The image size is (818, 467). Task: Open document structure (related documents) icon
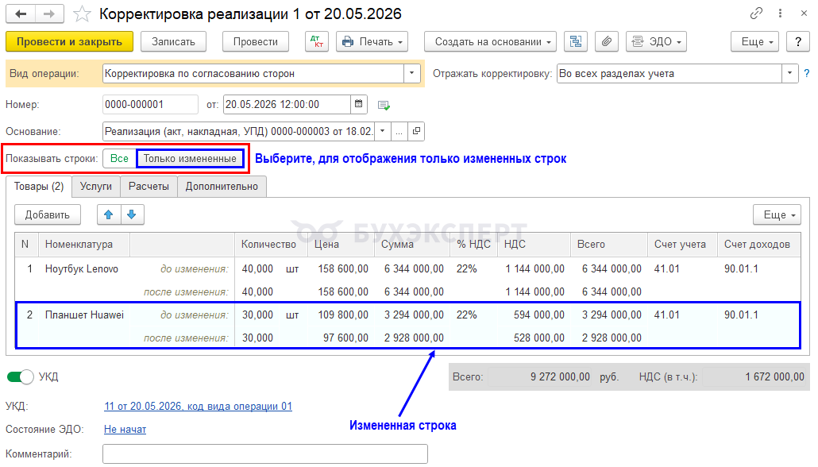click(576, 42)
